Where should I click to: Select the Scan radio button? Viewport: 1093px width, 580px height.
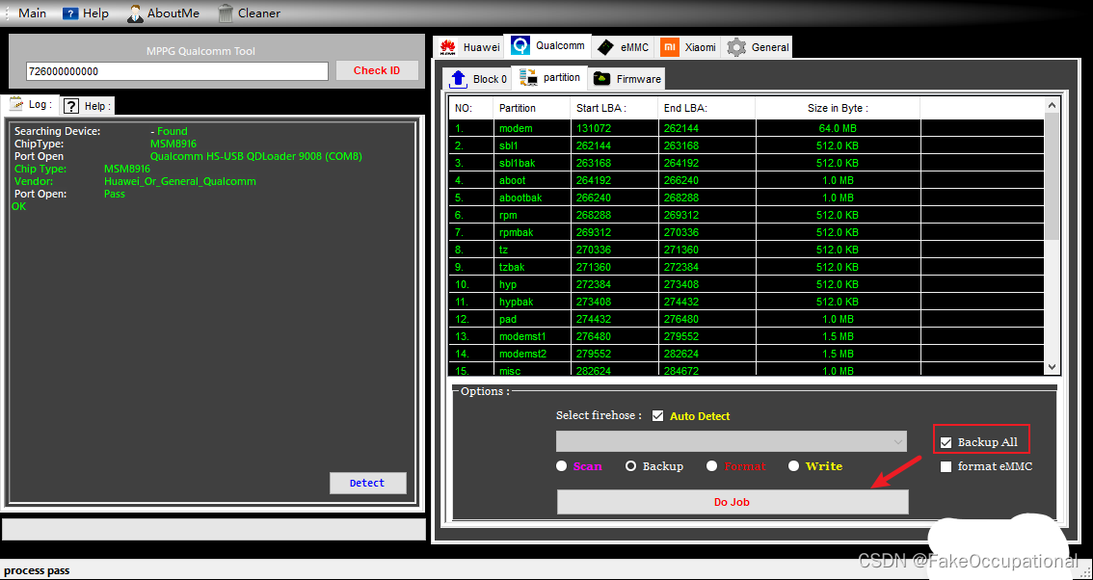coord(561,465)
